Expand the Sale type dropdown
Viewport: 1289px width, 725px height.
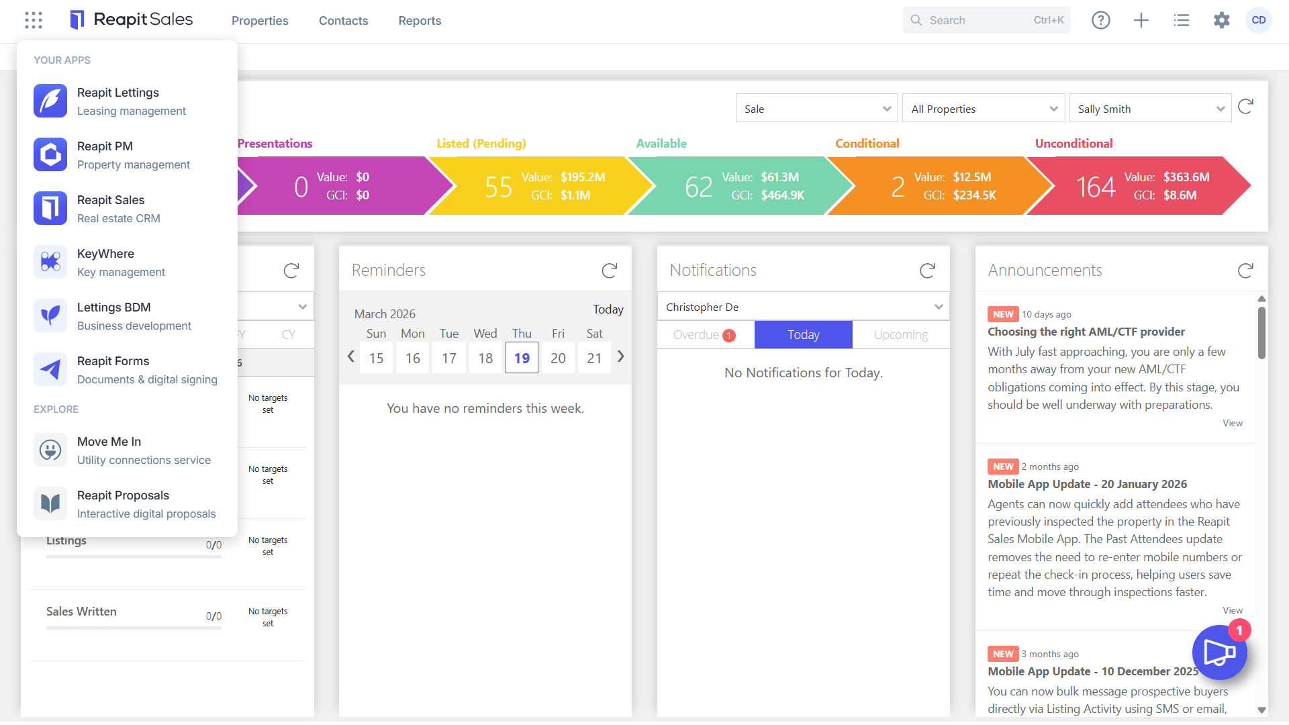coord(816,109)
